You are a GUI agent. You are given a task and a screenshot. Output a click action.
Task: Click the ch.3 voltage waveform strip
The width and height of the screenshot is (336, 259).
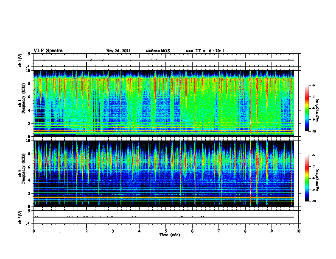click(166, 217)
